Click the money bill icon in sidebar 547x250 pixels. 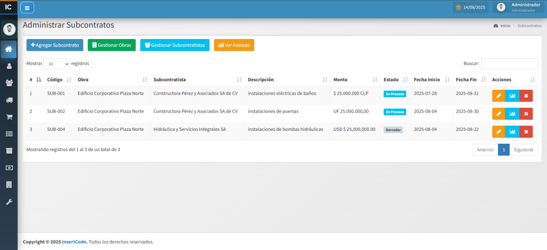tap(9, 168)
